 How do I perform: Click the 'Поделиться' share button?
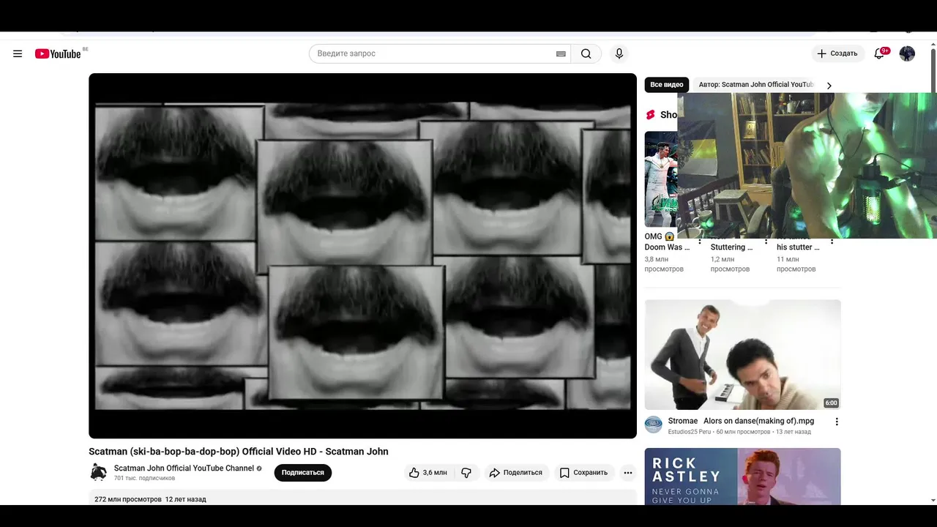[516, 473]
